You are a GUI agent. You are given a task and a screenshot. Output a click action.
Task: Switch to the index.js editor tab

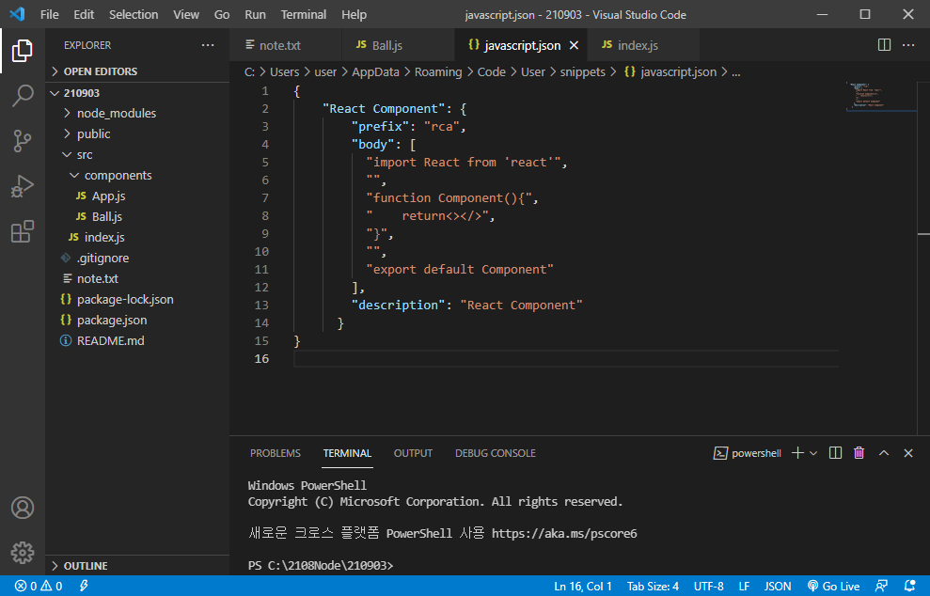(x=643, y=45)
